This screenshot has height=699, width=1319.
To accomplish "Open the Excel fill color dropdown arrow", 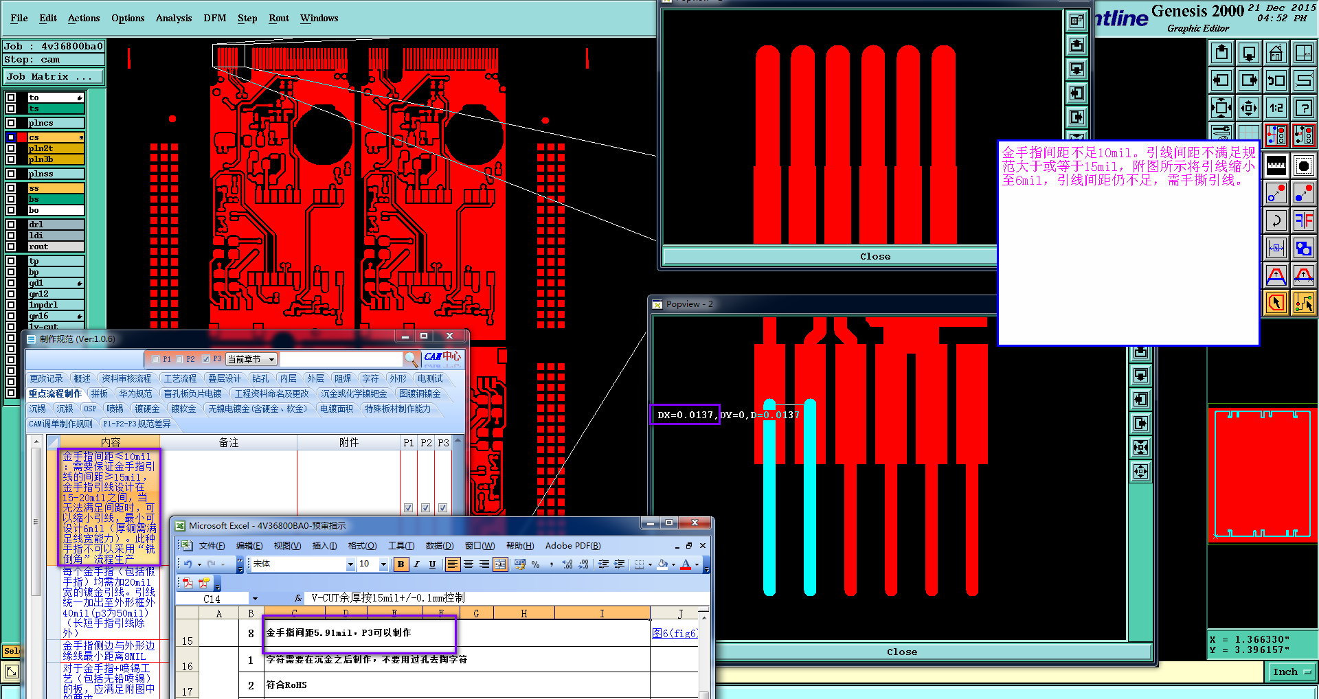I will tap(673, 564).
